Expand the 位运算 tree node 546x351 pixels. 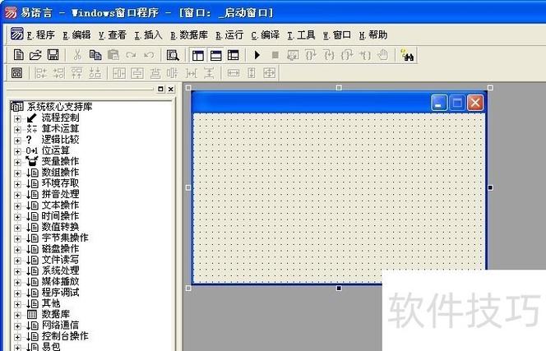pos(17,151)
